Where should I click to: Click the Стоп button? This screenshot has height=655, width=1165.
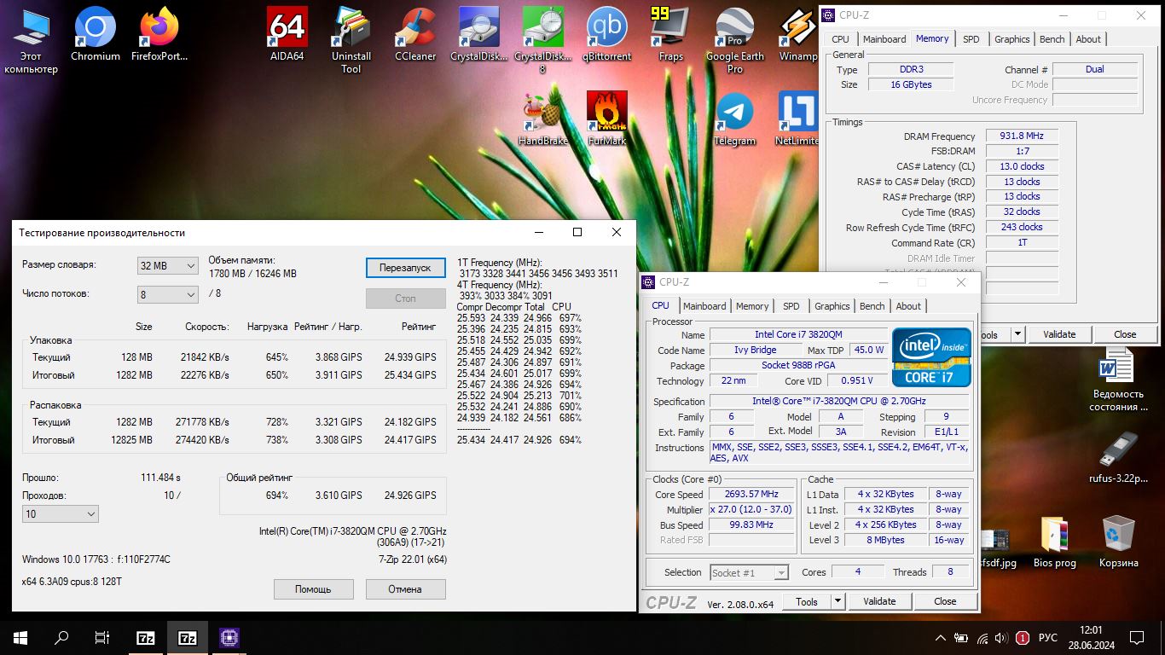[405, 298]
